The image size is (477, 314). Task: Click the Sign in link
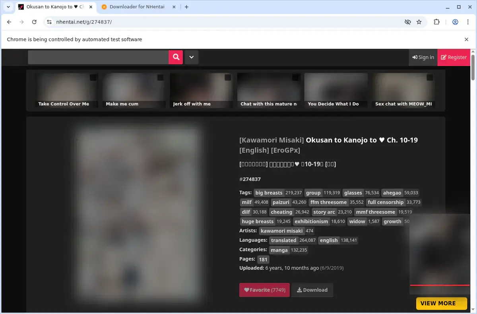point(423,57)
